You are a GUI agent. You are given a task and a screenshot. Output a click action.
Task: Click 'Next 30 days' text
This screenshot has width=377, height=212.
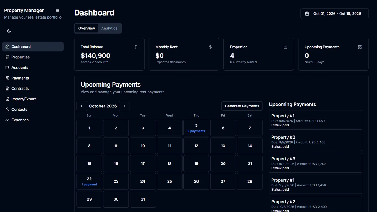coord(315,62)
